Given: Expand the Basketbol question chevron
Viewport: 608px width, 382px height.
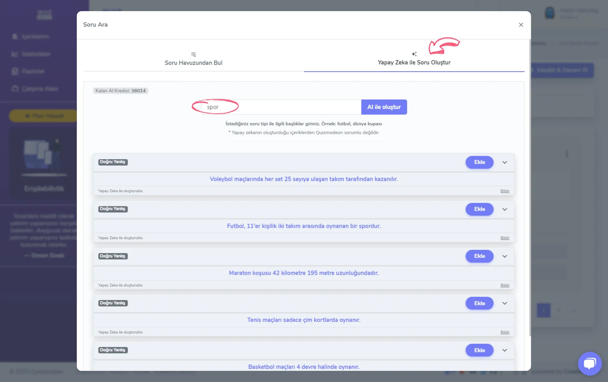Looking at the screenshot, I should [x=505, y=350].
